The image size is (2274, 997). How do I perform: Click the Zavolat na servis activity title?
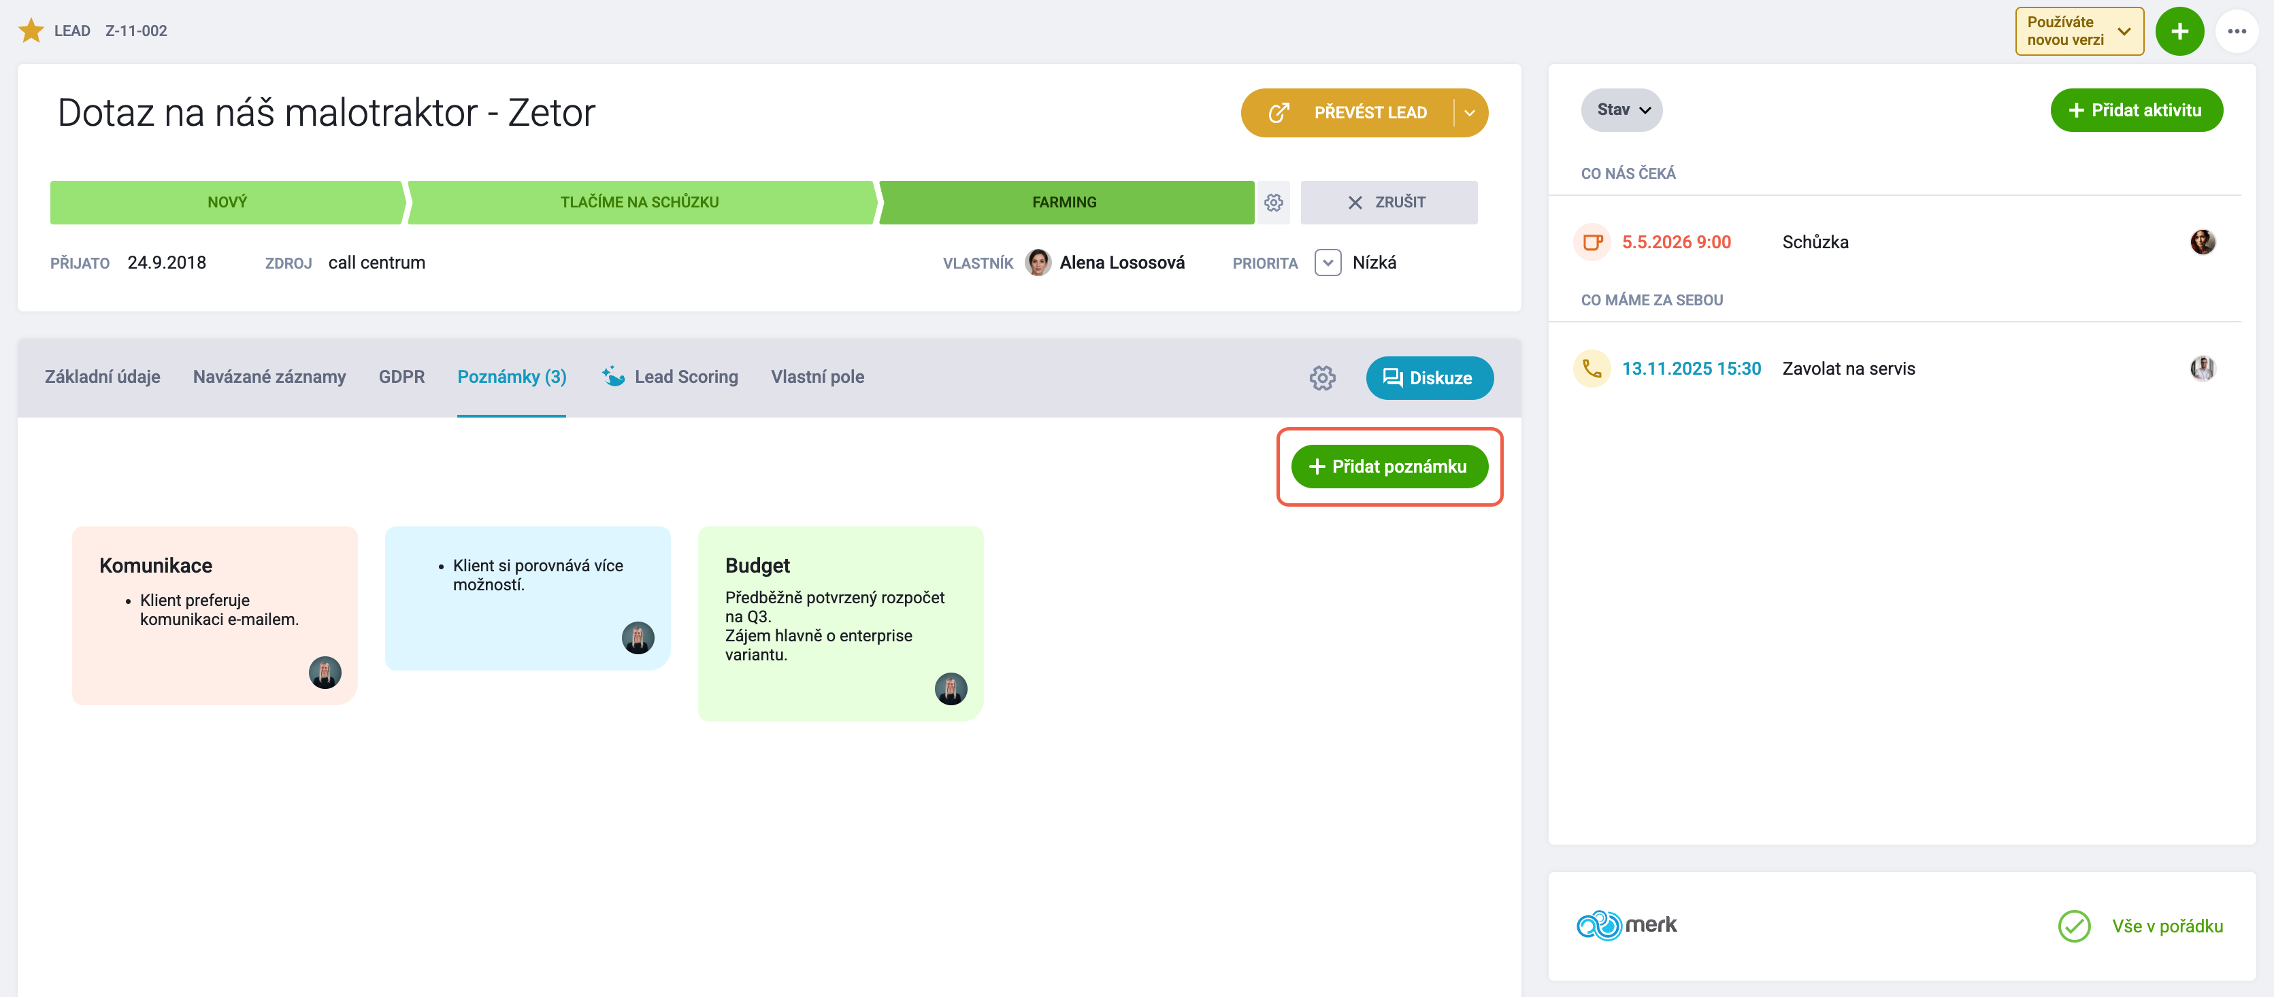click(x=1849, y=369)
